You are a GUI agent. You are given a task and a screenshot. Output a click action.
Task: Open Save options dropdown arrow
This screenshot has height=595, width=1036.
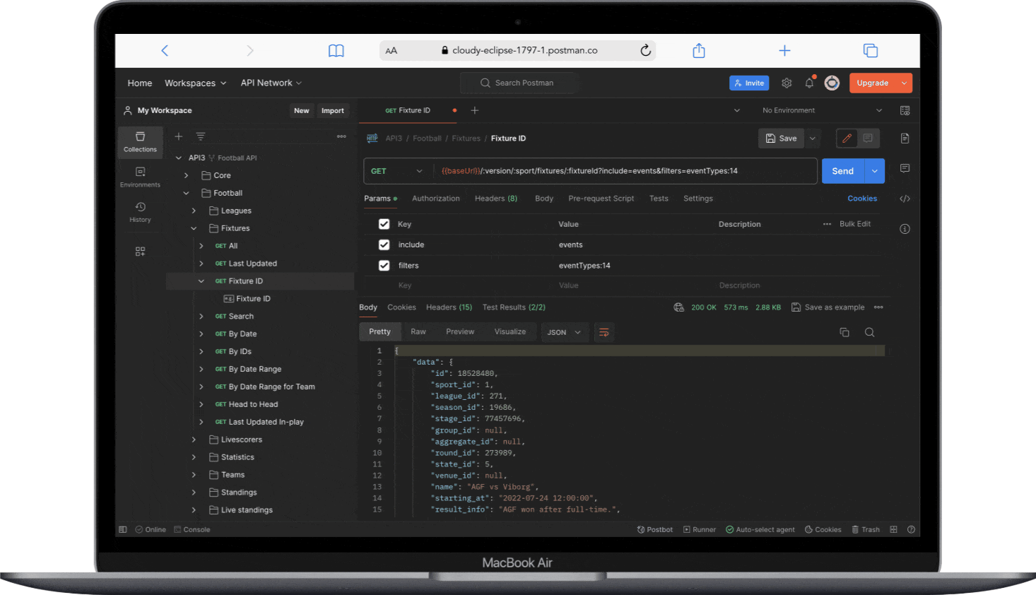point(813,139)
